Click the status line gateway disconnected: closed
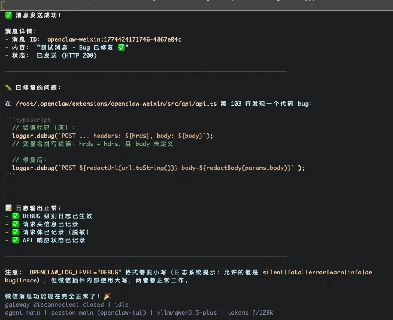The width and height of the screenshot is (393, 320). coord(54,304)
